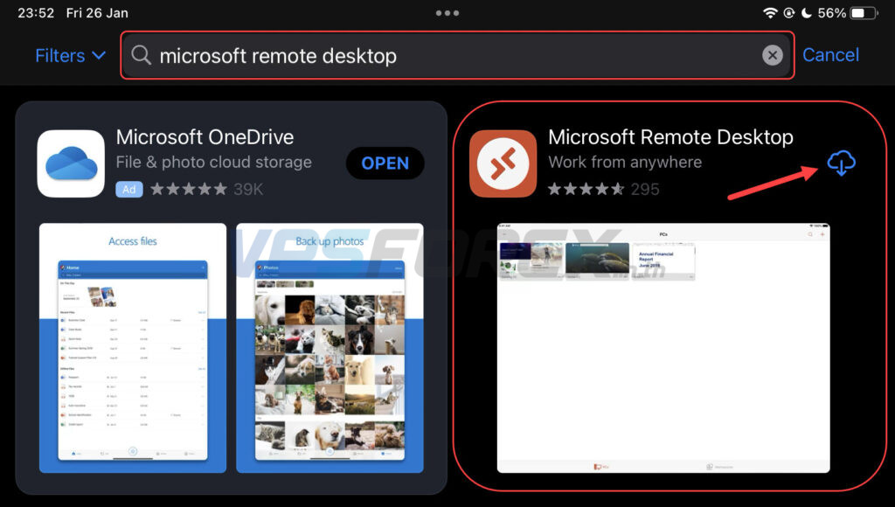Tap the Microsoft OneDrive cloud app icon
Image resolution: width=895 pixels, height=507 pixels.
[x=71, y=163]
